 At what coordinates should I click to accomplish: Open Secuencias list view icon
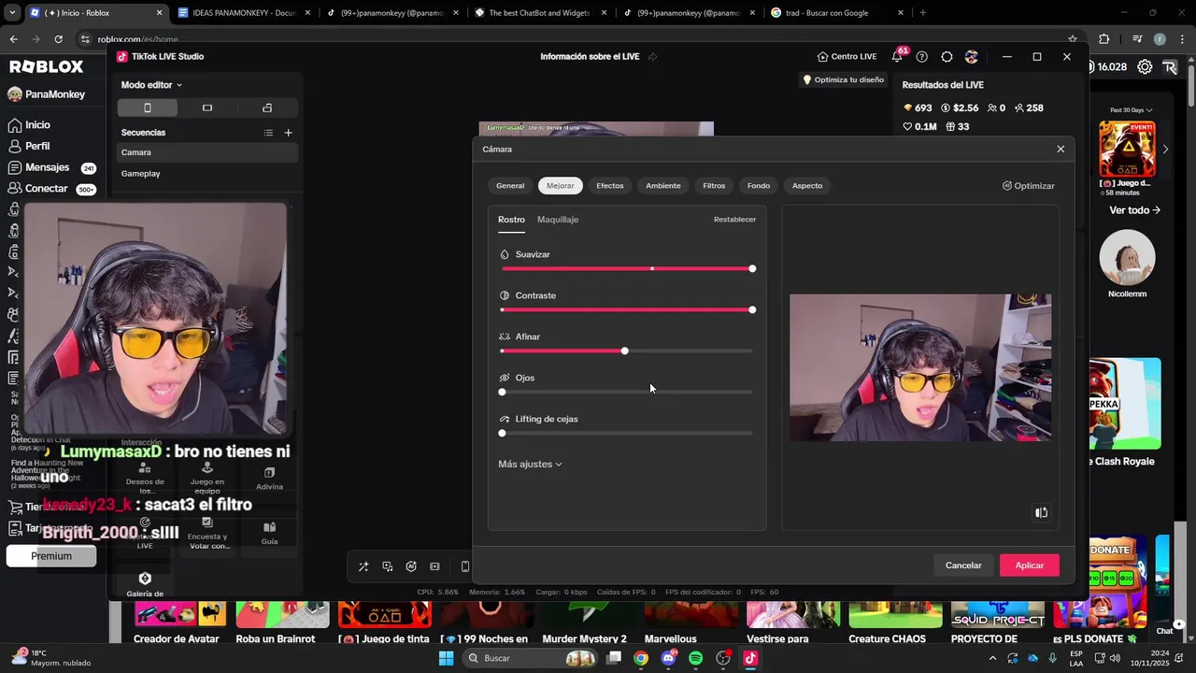pyautogui.click(x=268, y=133)
